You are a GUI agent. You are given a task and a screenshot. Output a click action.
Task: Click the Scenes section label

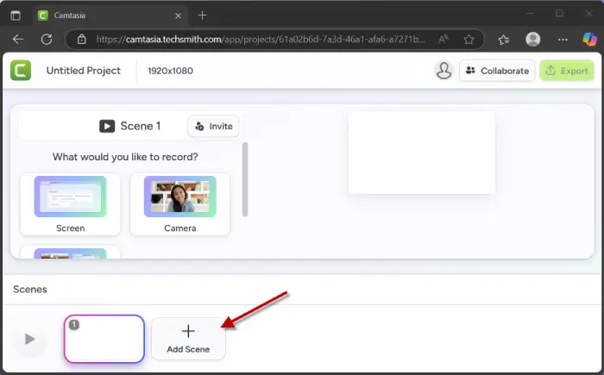click(30, 289)
